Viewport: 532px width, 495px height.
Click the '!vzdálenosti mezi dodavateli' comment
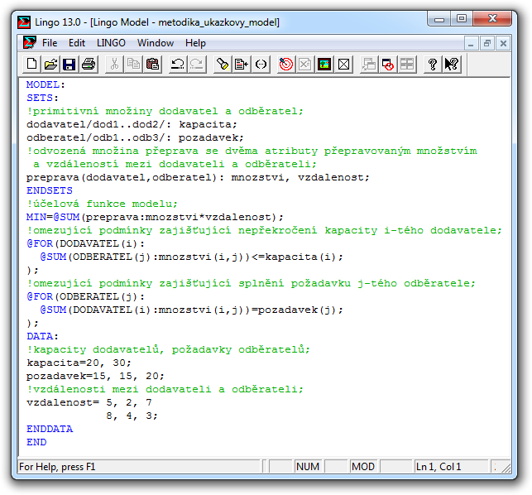[165, 389]
